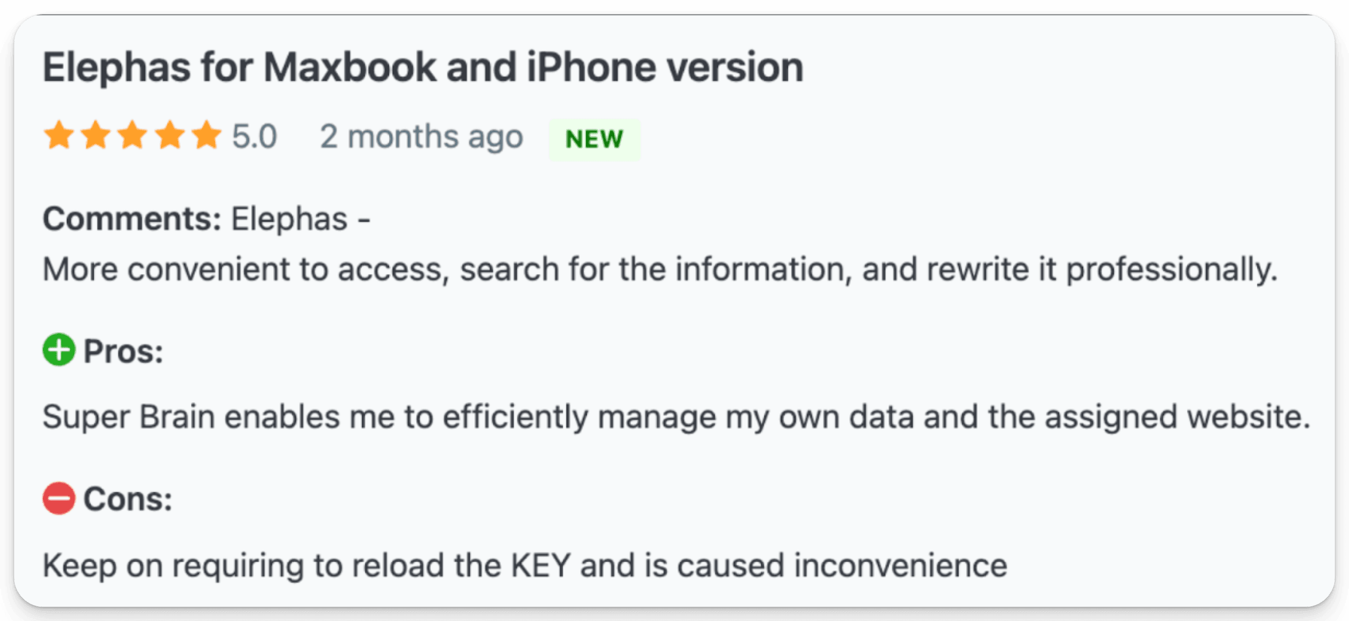Viewport: 1349px width, 621px height.
Task: Click the Super Brain pros sentence
Action: pyautogui.click(x=676, y=417)
